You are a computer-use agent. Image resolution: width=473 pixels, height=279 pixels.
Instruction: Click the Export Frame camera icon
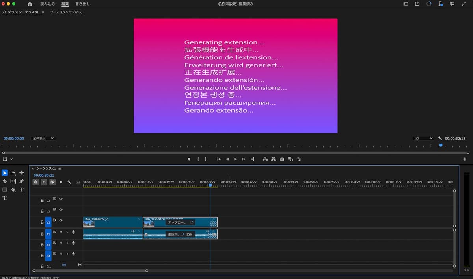[282, 159]
